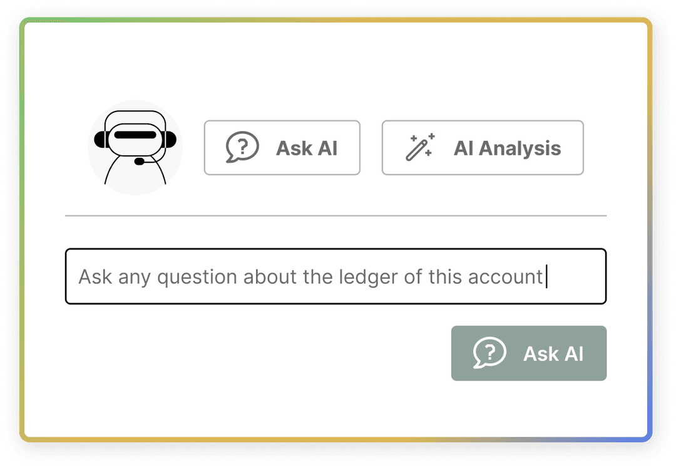
Task: Switch to the AI Analysis mode
Action: coord(483,148)
